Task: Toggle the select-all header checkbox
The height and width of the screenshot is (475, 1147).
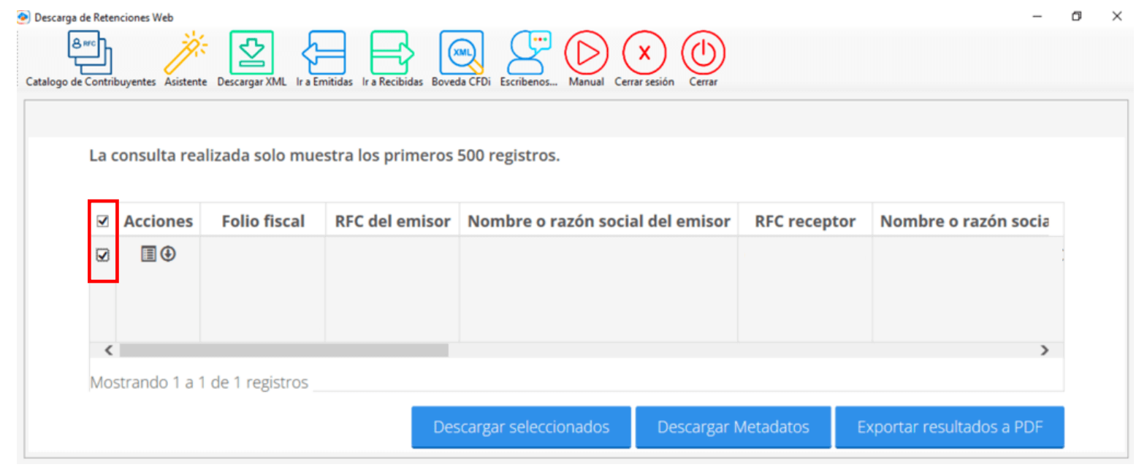Action: point(102,221)
